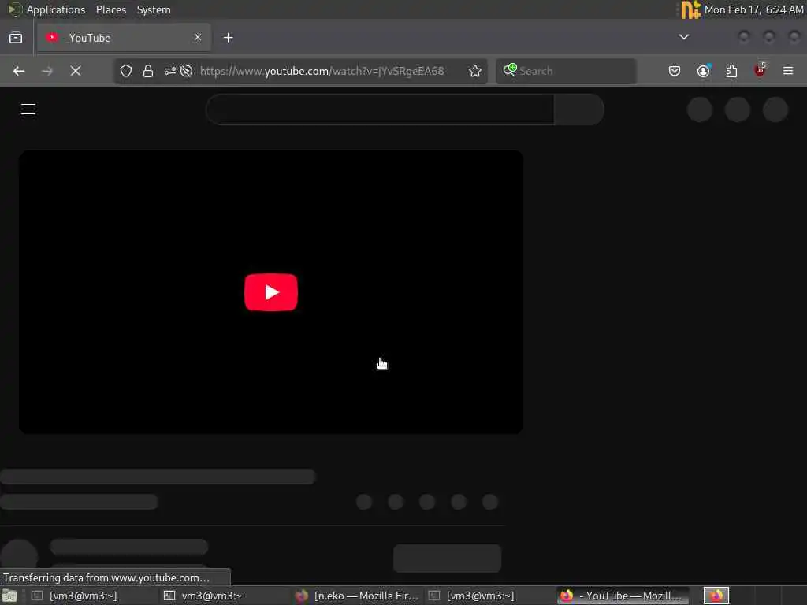Open the YouTube hamburger guide menu

coord(28,109)
